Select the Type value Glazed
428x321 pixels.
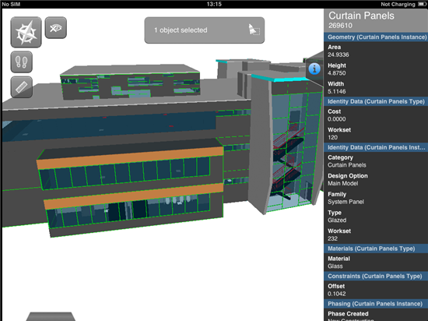[x=337, y=220]
